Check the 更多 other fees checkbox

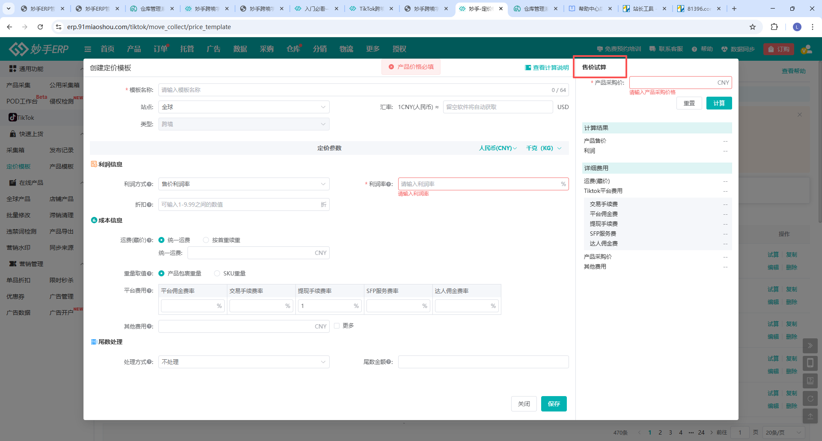pyautogui.click(x=337, y=326)
